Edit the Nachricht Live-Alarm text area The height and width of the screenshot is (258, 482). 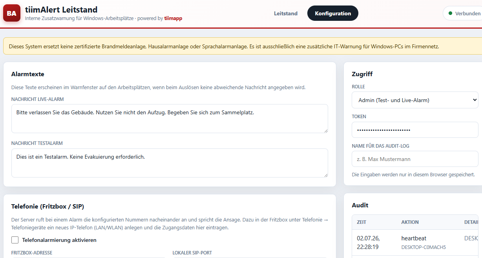pyautogui.click(x=170, y=119)
